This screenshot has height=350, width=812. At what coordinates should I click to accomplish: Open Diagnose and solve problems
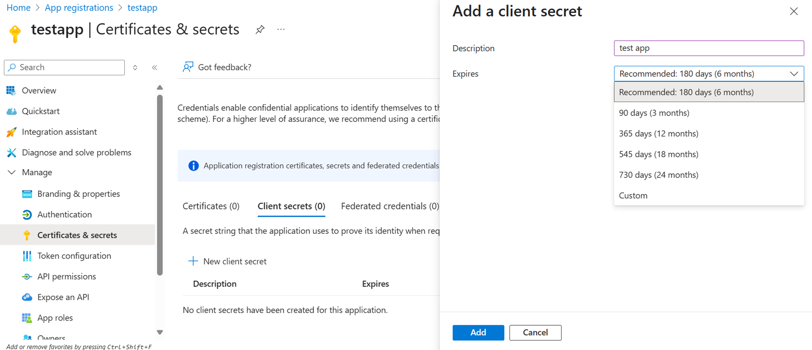[76, 152]
